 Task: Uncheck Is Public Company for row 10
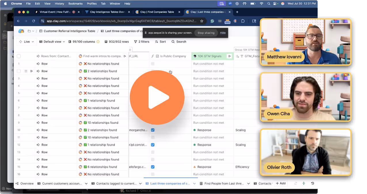tap(153, 130)
